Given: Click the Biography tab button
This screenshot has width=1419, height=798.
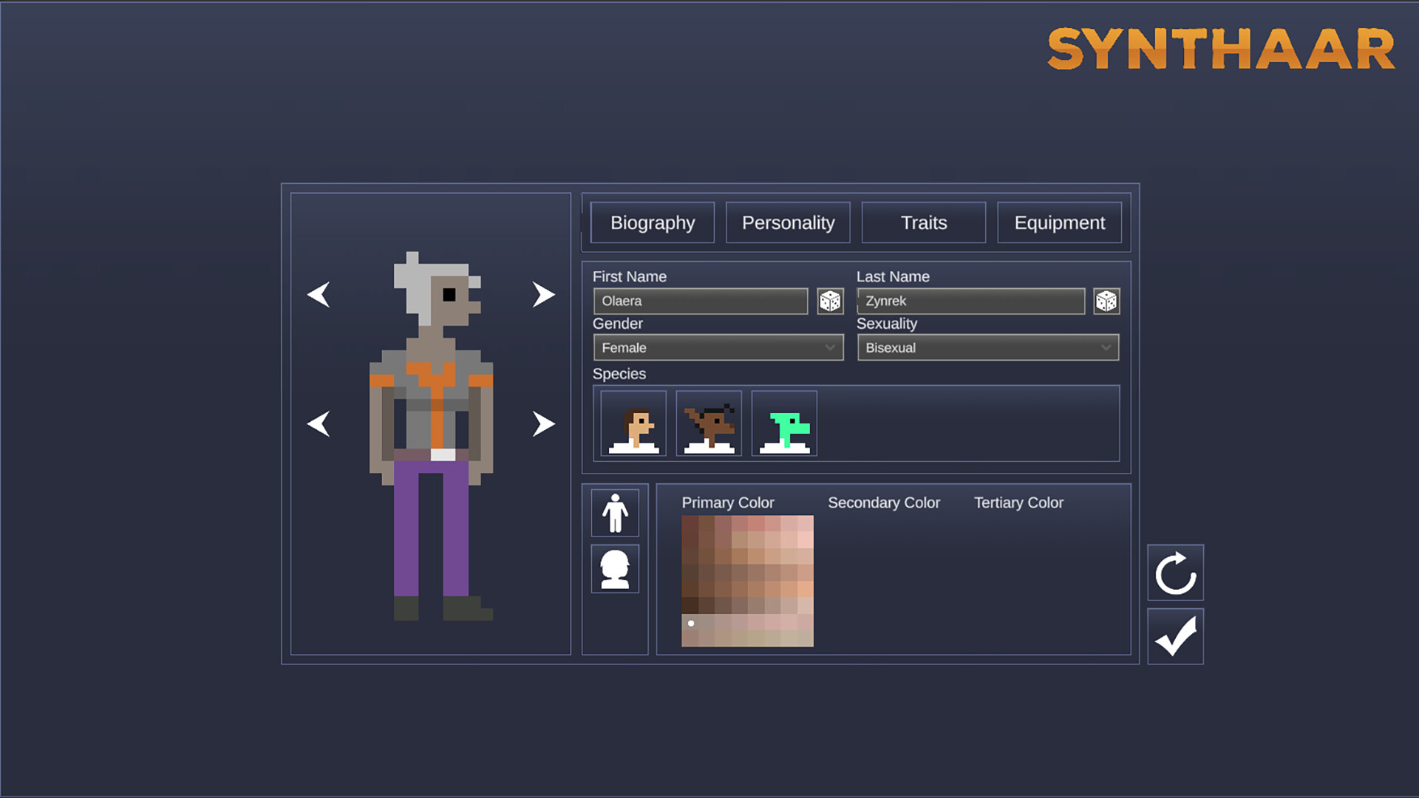Looking at the screenshot, I should click(652, 222).
